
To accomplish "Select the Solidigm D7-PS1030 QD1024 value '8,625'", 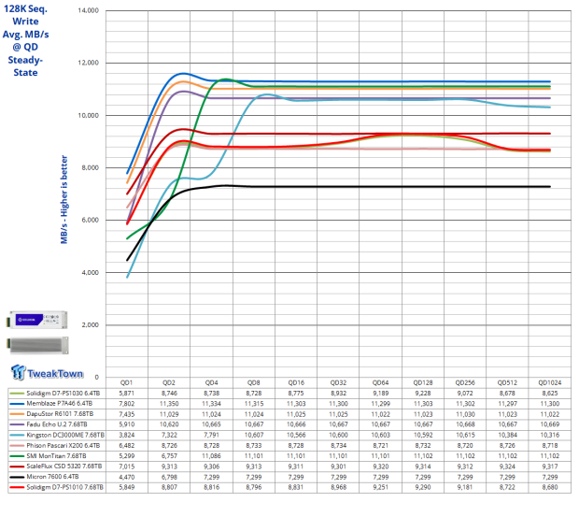I will 549,393.
